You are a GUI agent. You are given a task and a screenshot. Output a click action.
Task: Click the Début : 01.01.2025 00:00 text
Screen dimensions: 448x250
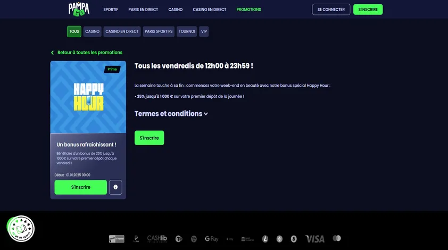(72, 175)
